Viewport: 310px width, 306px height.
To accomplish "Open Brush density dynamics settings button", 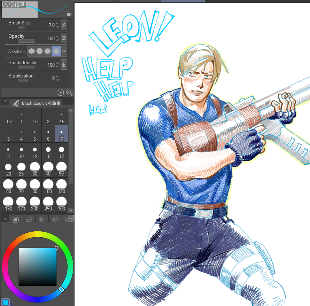I will (64, 65).
